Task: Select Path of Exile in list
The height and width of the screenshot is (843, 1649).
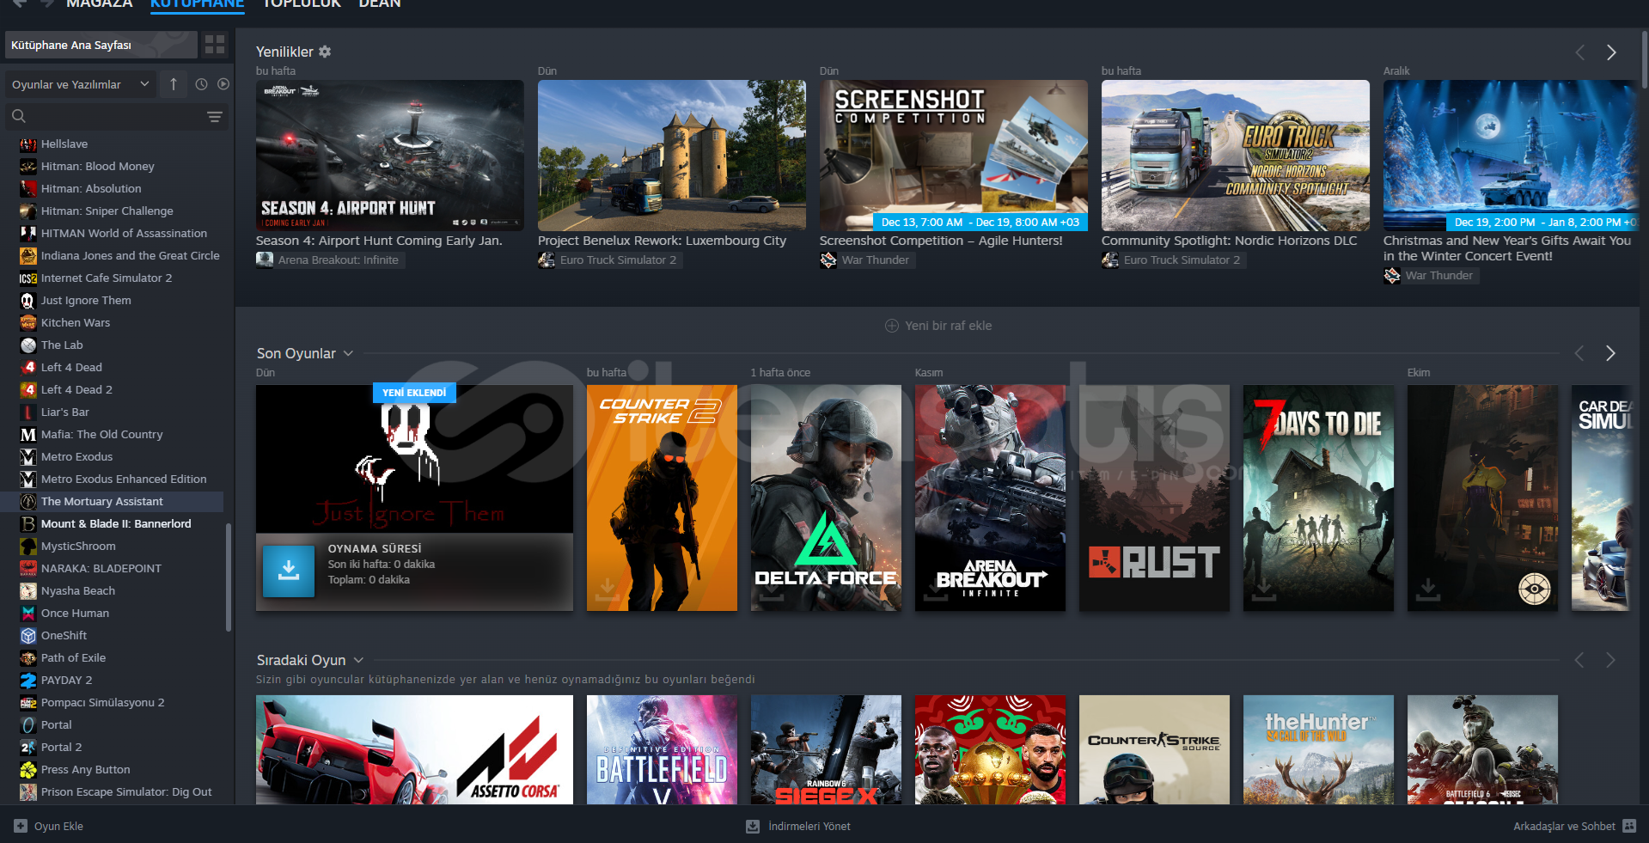Action: [x=112, y=658]
